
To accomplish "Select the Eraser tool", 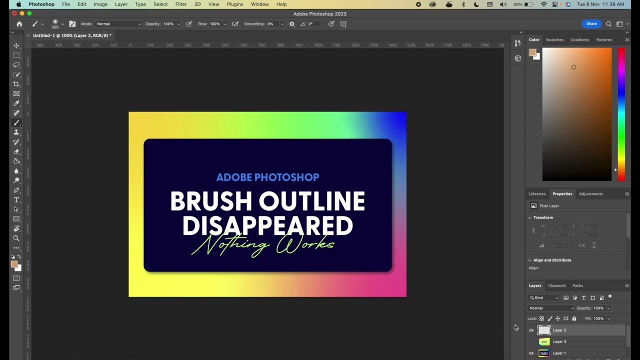I will 16,151.
